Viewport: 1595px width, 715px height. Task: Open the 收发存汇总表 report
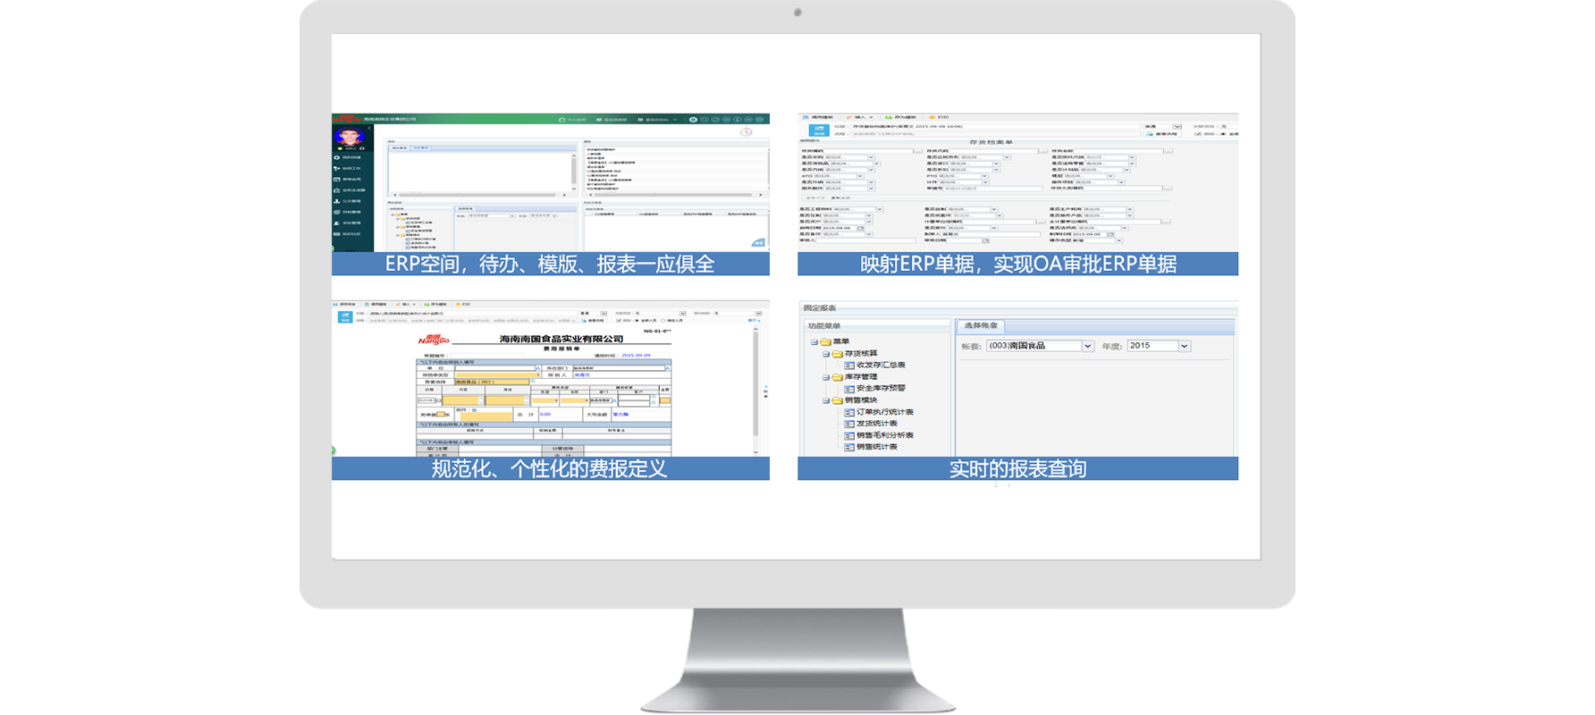click(880, 365)
